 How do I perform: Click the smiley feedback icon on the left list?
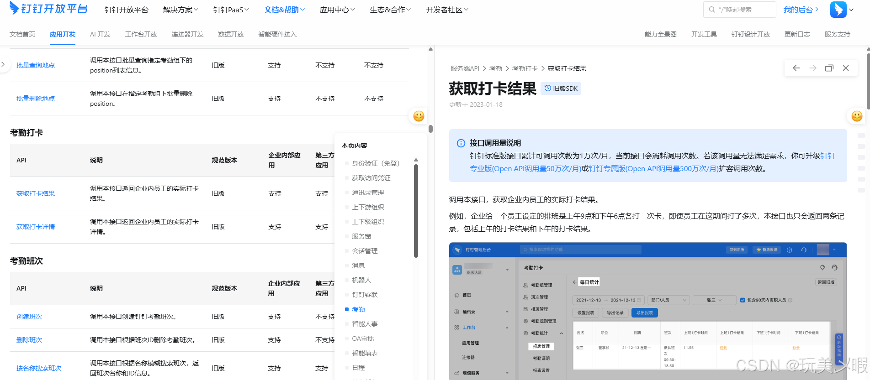pos(419,116)
